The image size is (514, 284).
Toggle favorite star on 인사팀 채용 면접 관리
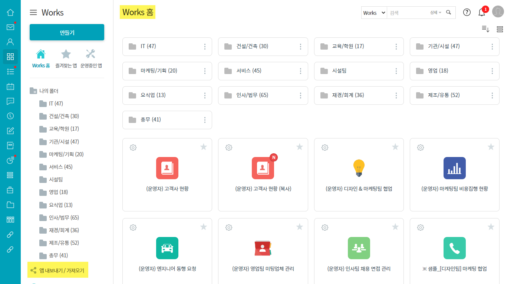(395, 227)
